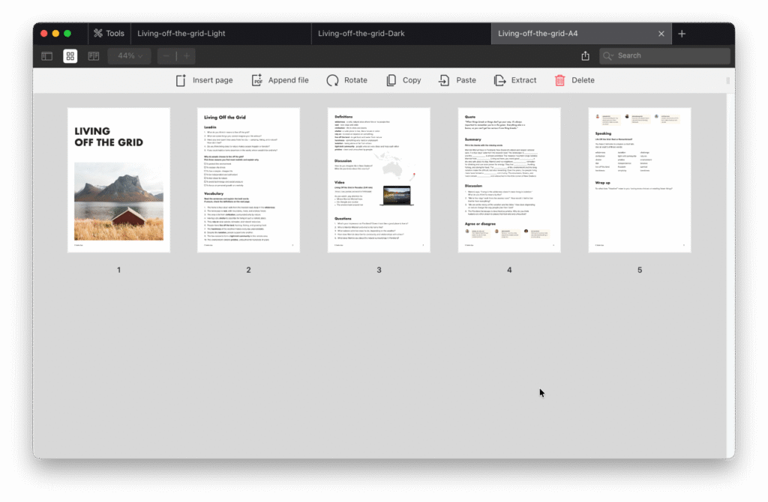Zoom in with the plus button
This screenshot has width=768, height=502.
pyautogui.click(x=186, y=56)
